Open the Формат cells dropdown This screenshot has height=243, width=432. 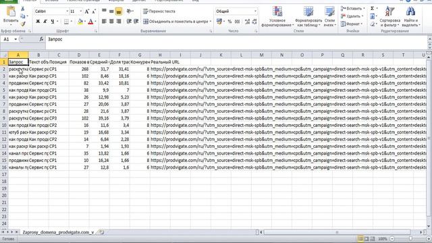coord(351,24)
